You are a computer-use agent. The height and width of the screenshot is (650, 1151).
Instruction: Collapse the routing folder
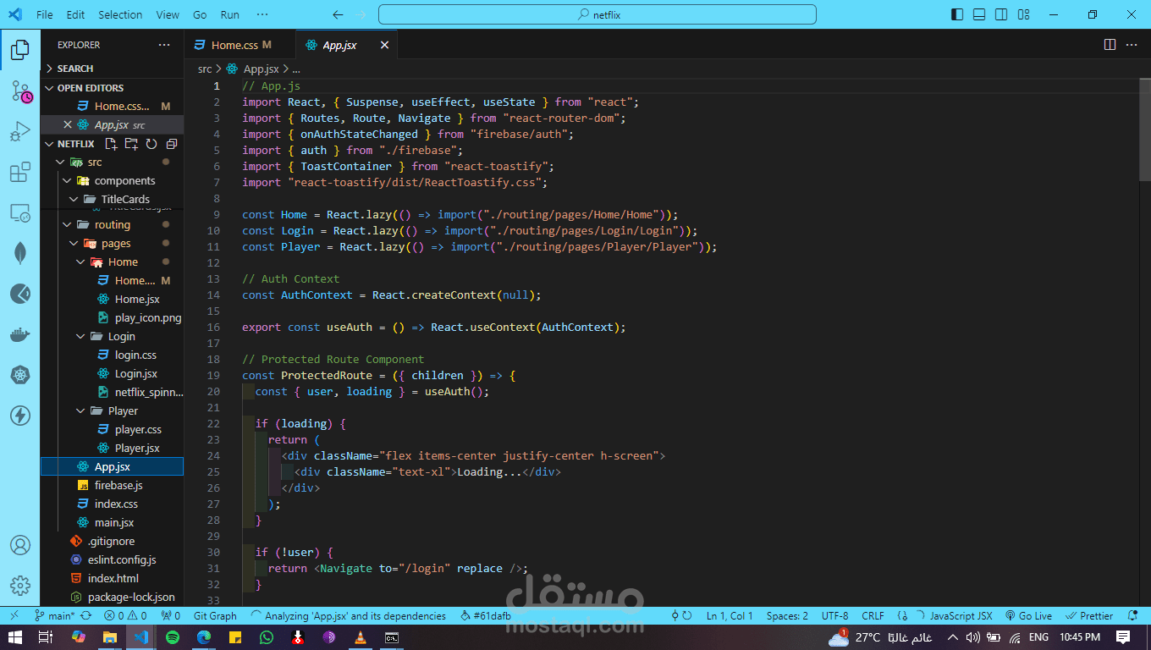113,224
